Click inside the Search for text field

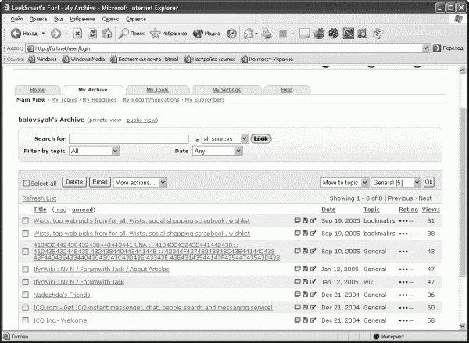click(129, 139)
